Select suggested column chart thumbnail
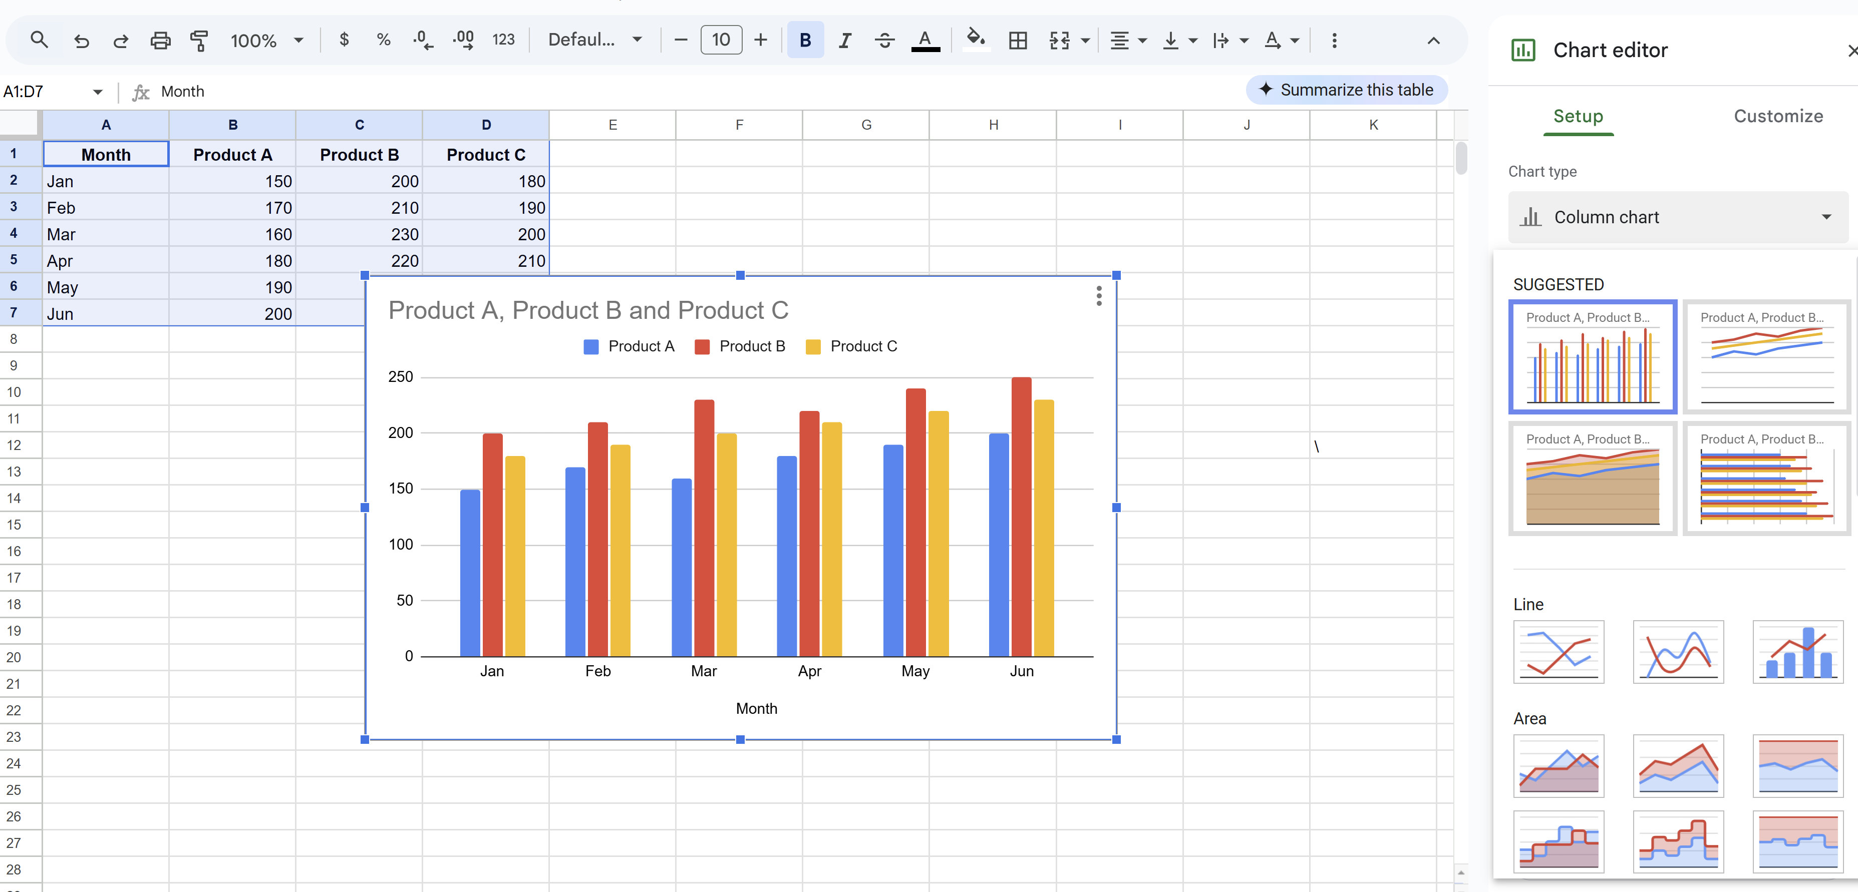Image resolution: width=1858 pixels, height=892 pixels. click(1592, 356)
